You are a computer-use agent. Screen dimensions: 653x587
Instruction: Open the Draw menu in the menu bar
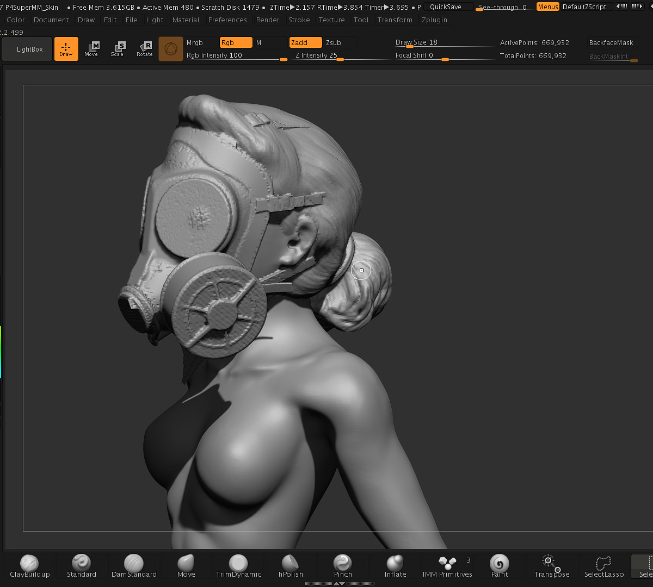click(x=86, y=20)
